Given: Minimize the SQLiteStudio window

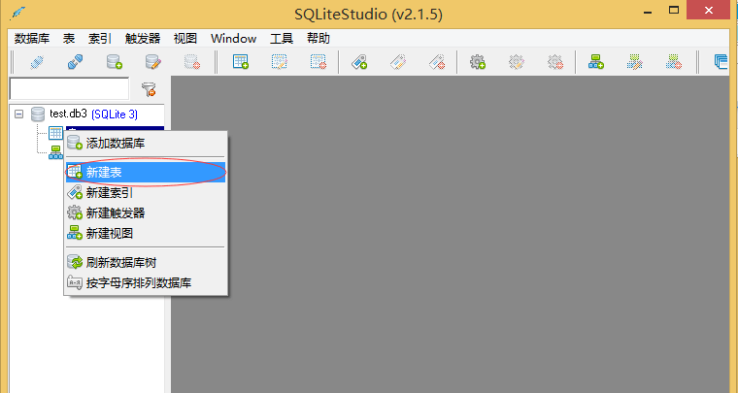Looking at the screenshot, I should [648, 11].
